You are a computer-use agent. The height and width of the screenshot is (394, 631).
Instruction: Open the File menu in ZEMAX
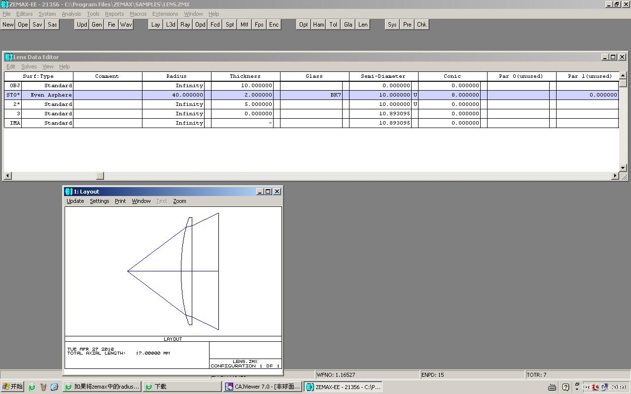coord(6,14)
